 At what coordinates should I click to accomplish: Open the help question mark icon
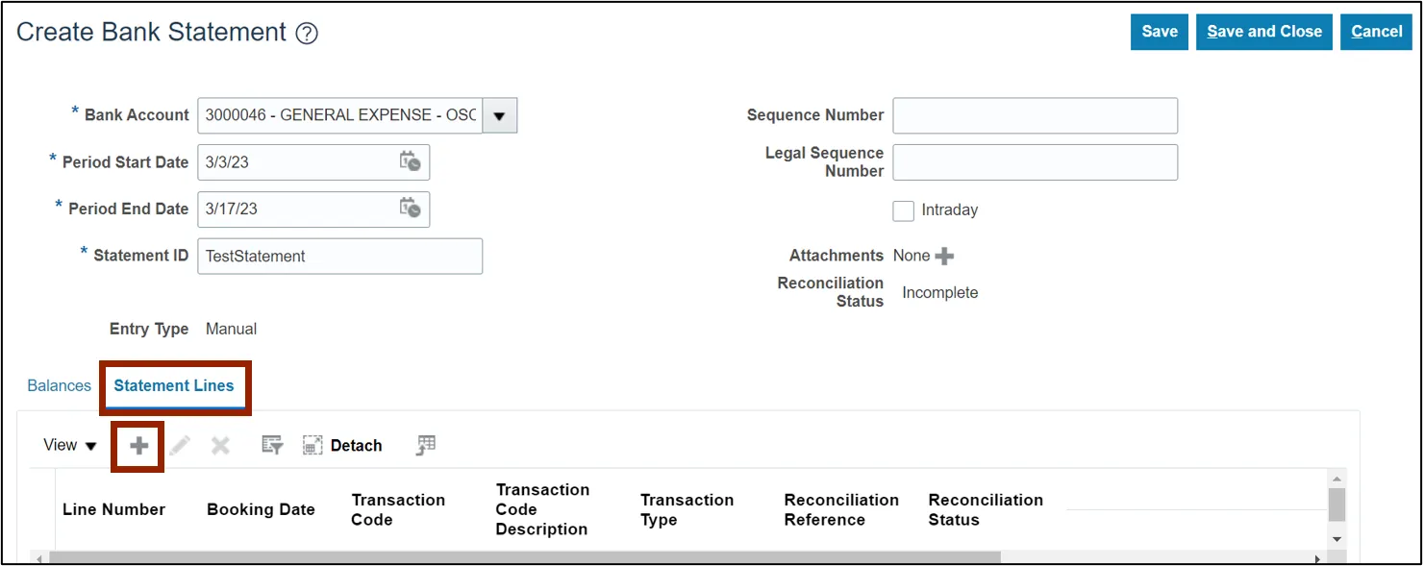(307, 34)
